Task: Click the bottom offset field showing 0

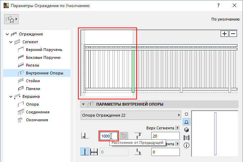Action: point(166,152)
